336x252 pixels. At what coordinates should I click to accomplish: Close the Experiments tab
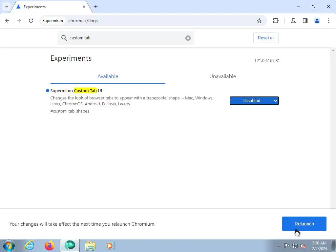click(84, 7)
